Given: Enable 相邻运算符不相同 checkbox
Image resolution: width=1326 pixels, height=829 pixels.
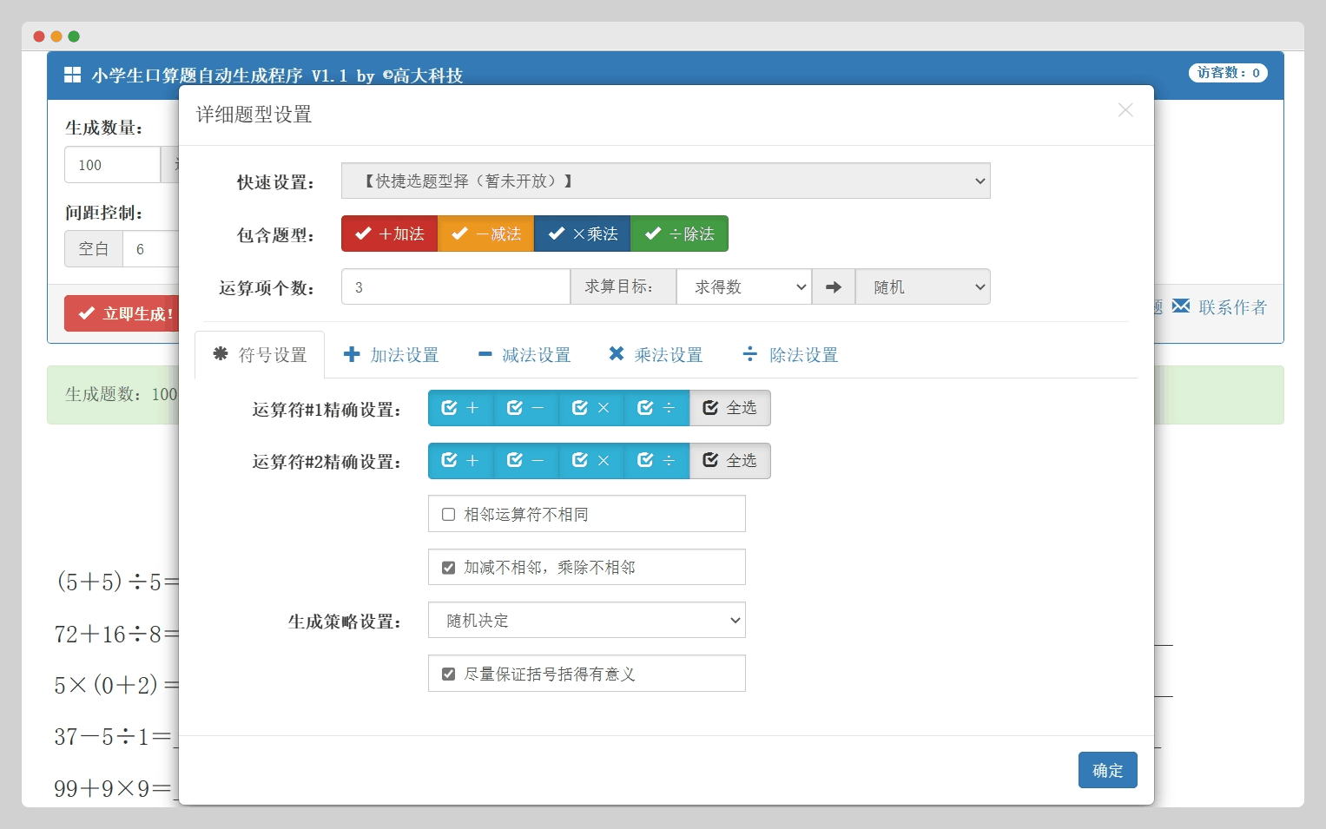Looking at the screenshot, I should click(x=449, y=515).
